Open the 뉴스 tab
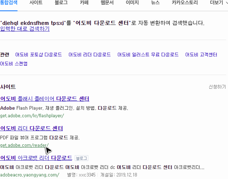The height and width of the screenshot is (179, 228). (x=155, y=3)
